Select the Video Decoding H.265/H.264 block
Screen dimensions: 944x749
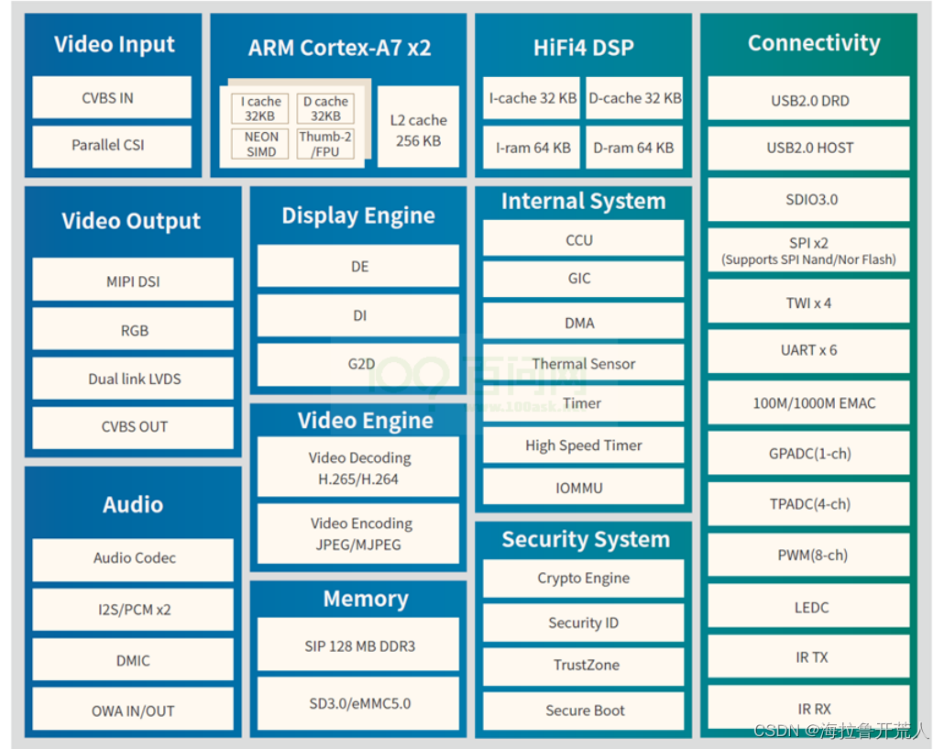pos(358,468)
